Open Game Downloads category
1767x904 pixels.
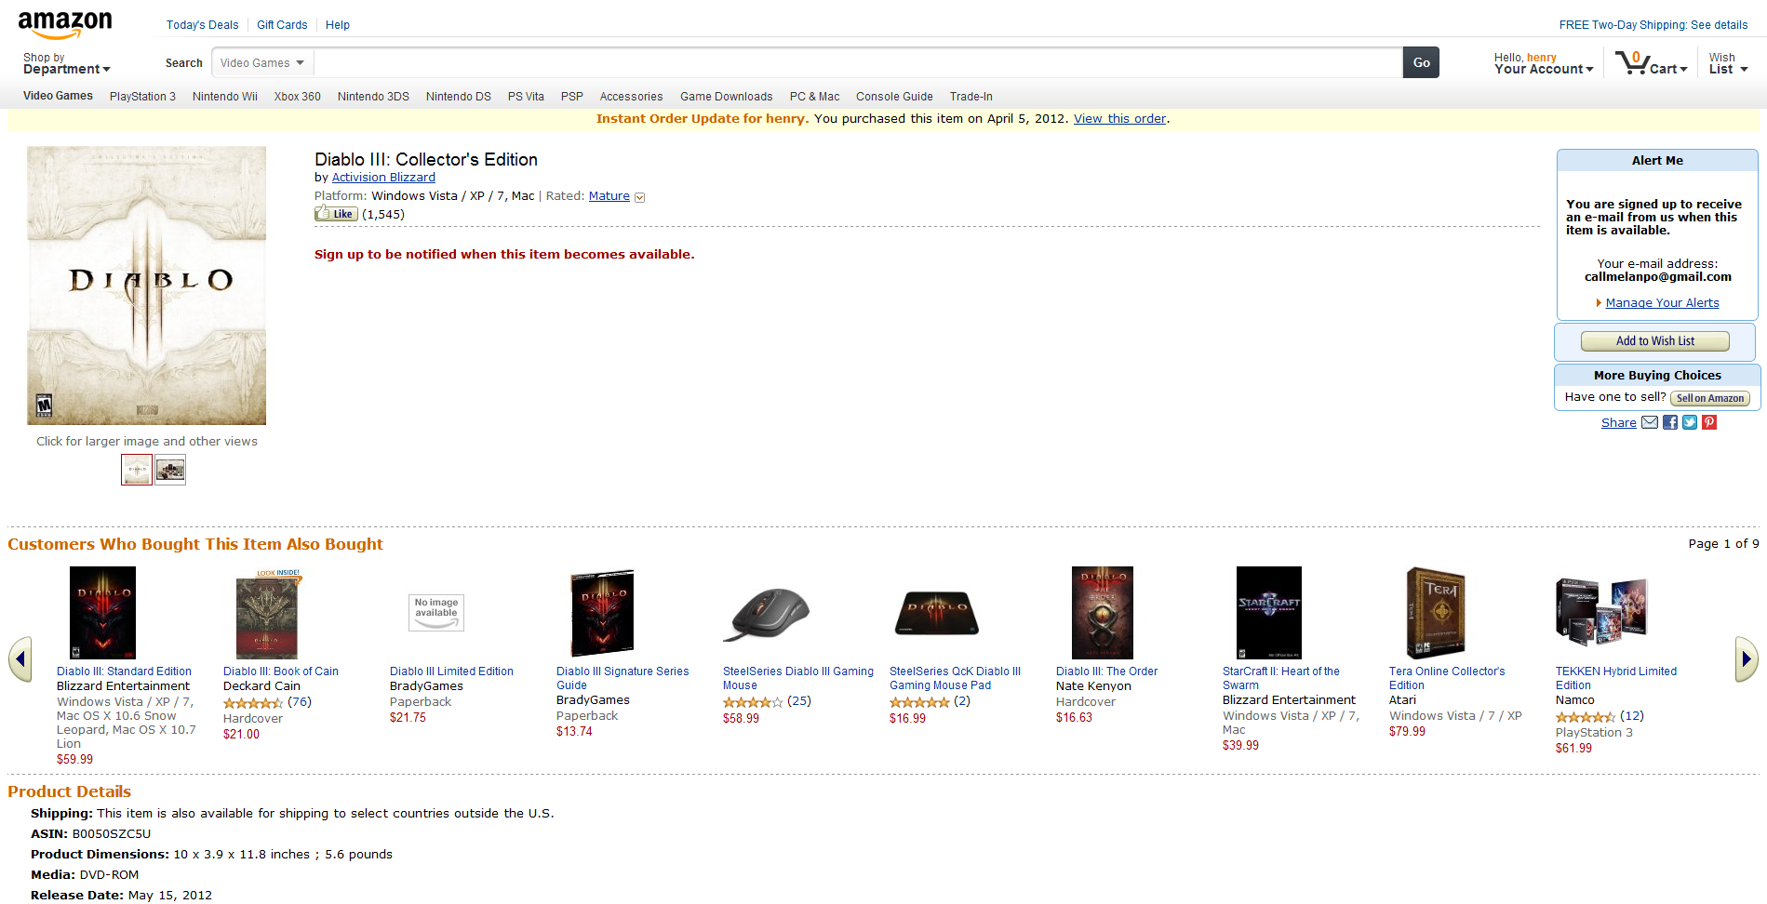pos(727,97)
